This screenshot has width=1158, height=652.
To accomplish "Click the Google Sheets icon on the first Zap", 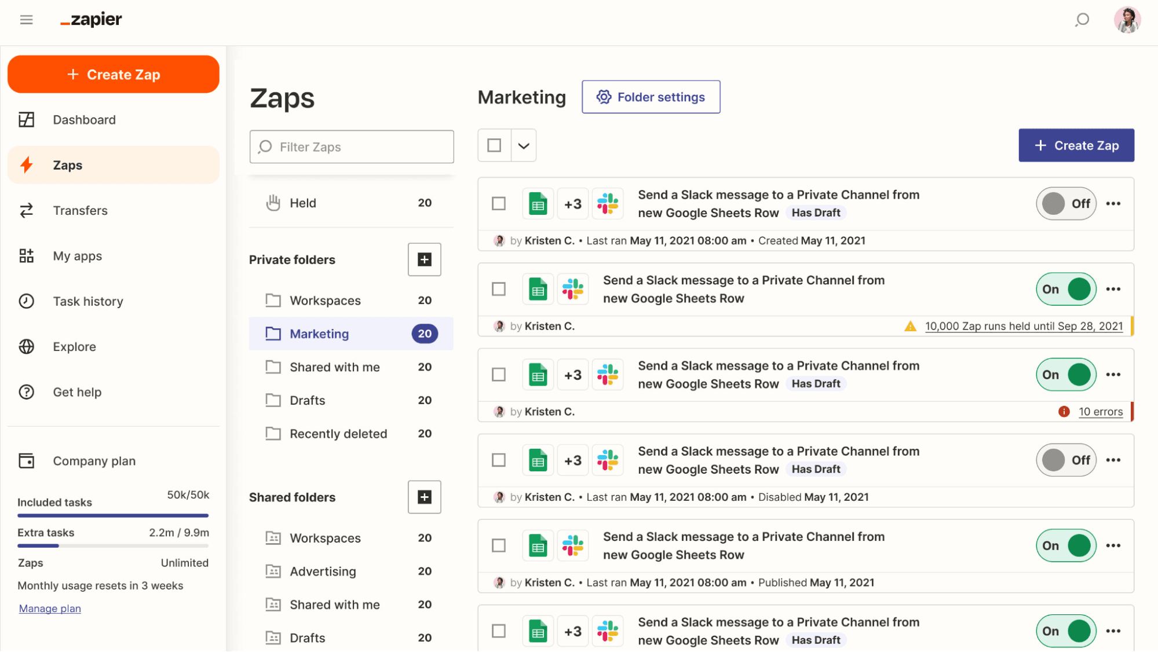I will [x=537, y=203].
